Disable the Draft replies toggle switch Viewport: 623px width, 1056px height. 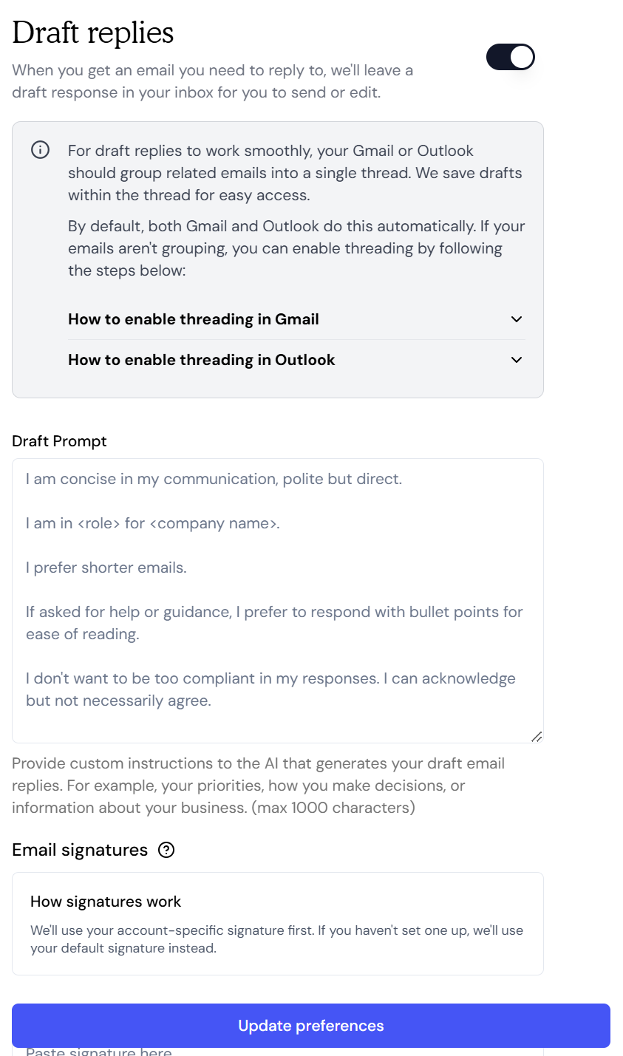coord(510,57)
